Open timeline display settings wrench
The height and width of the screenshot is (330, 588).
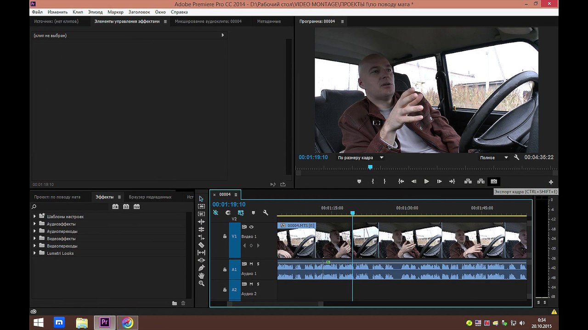coord(265,213)
